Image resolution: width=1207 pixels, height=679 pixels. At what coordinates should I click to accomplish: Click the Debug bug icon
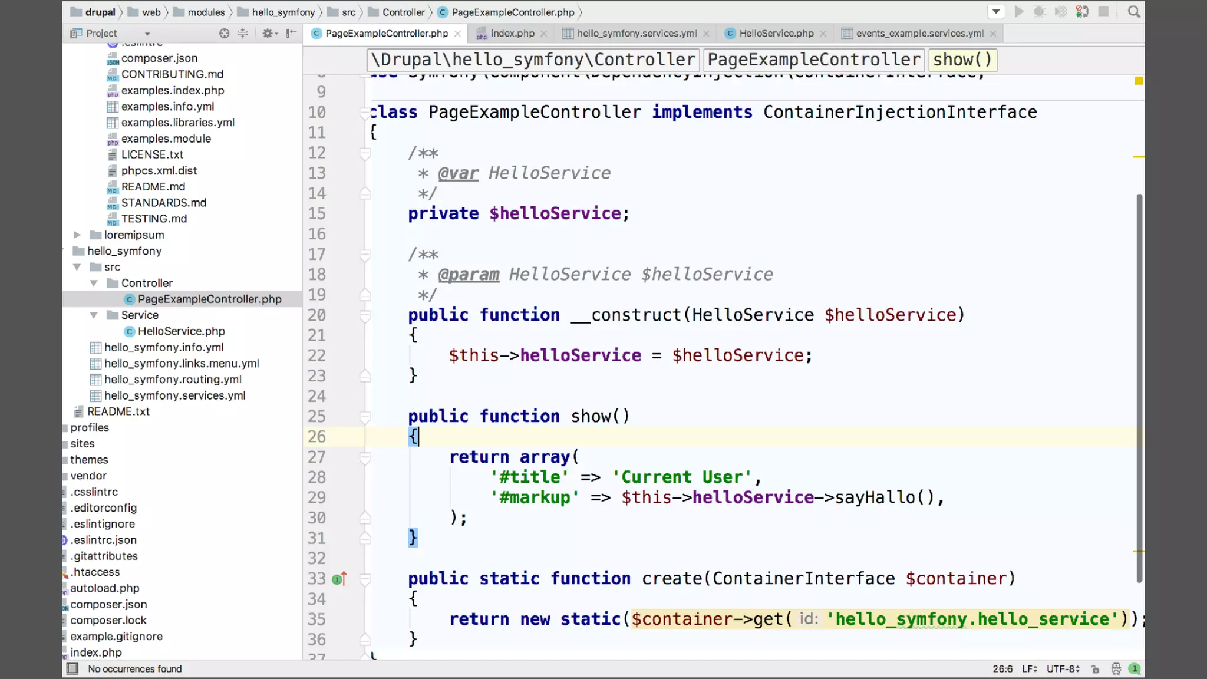coord(1040,12)
